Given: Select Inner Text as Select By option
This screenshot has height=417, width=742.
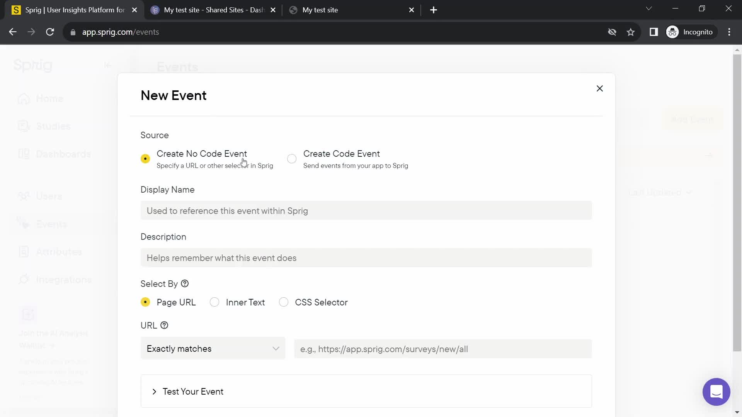Looking at the screenshot, I should [214, 302].
